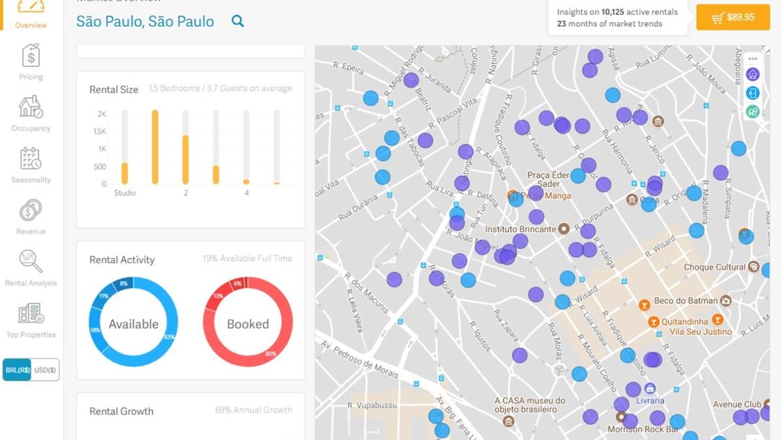Toggle the green shared-room map filter
Screen dimensions: 782x440
[x=753, y=111]
